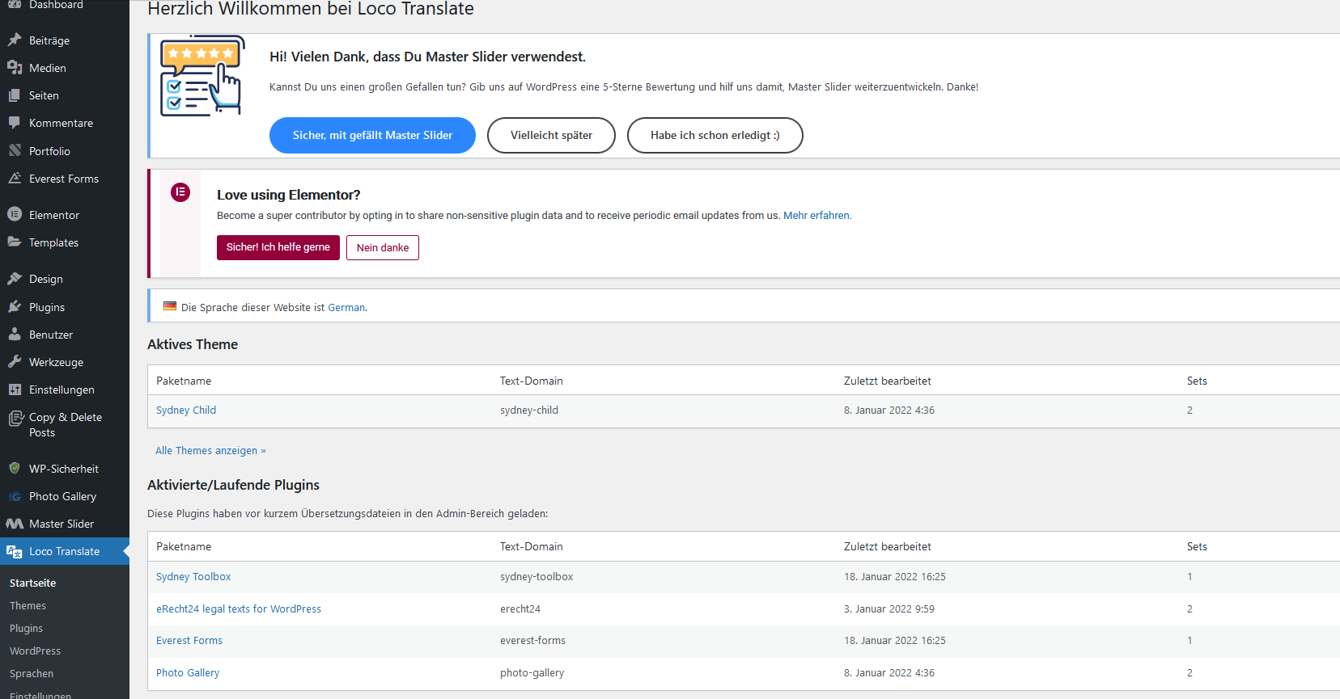Click 'erecht24' text-domain cell
This screenshot has height=699, width=1340.
tap(520, 609)
